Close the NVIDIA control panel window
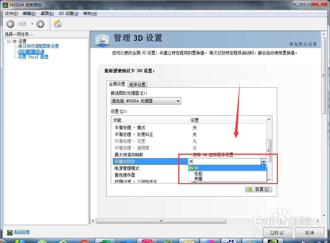 click(319, 4)
